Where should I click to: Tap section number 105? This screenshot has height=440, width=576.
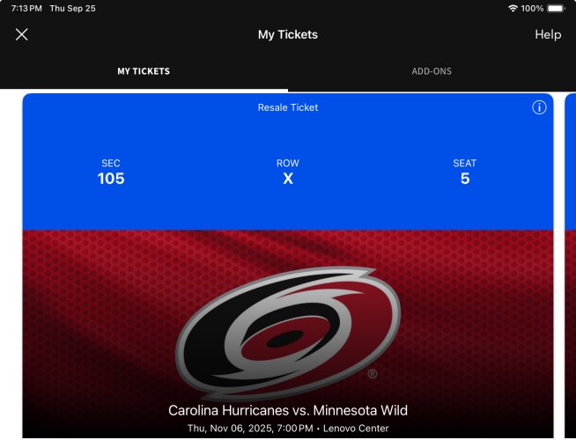pyautogui.click(x=111, y=179)
